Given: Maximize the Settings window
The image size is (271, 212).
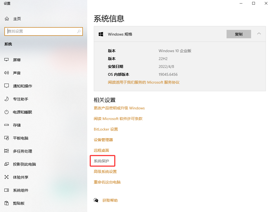Looking at the screenshot, I should point(253,3).
